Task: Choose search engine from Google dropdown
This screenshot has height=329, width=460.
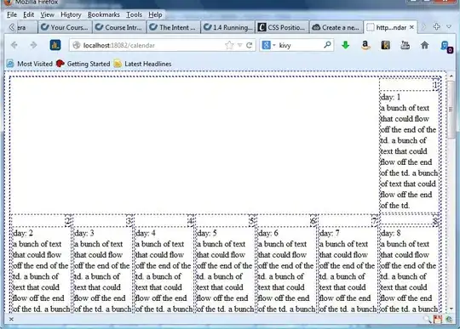Action: click(x=268, y=45)
